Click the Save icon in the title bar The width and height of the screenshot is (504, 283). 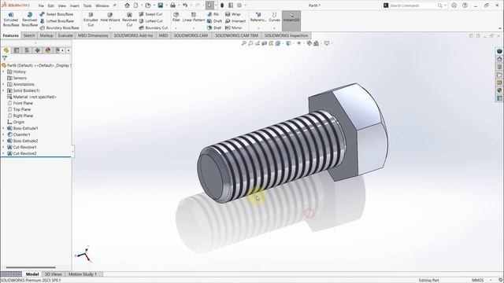(x=160, y=6)
